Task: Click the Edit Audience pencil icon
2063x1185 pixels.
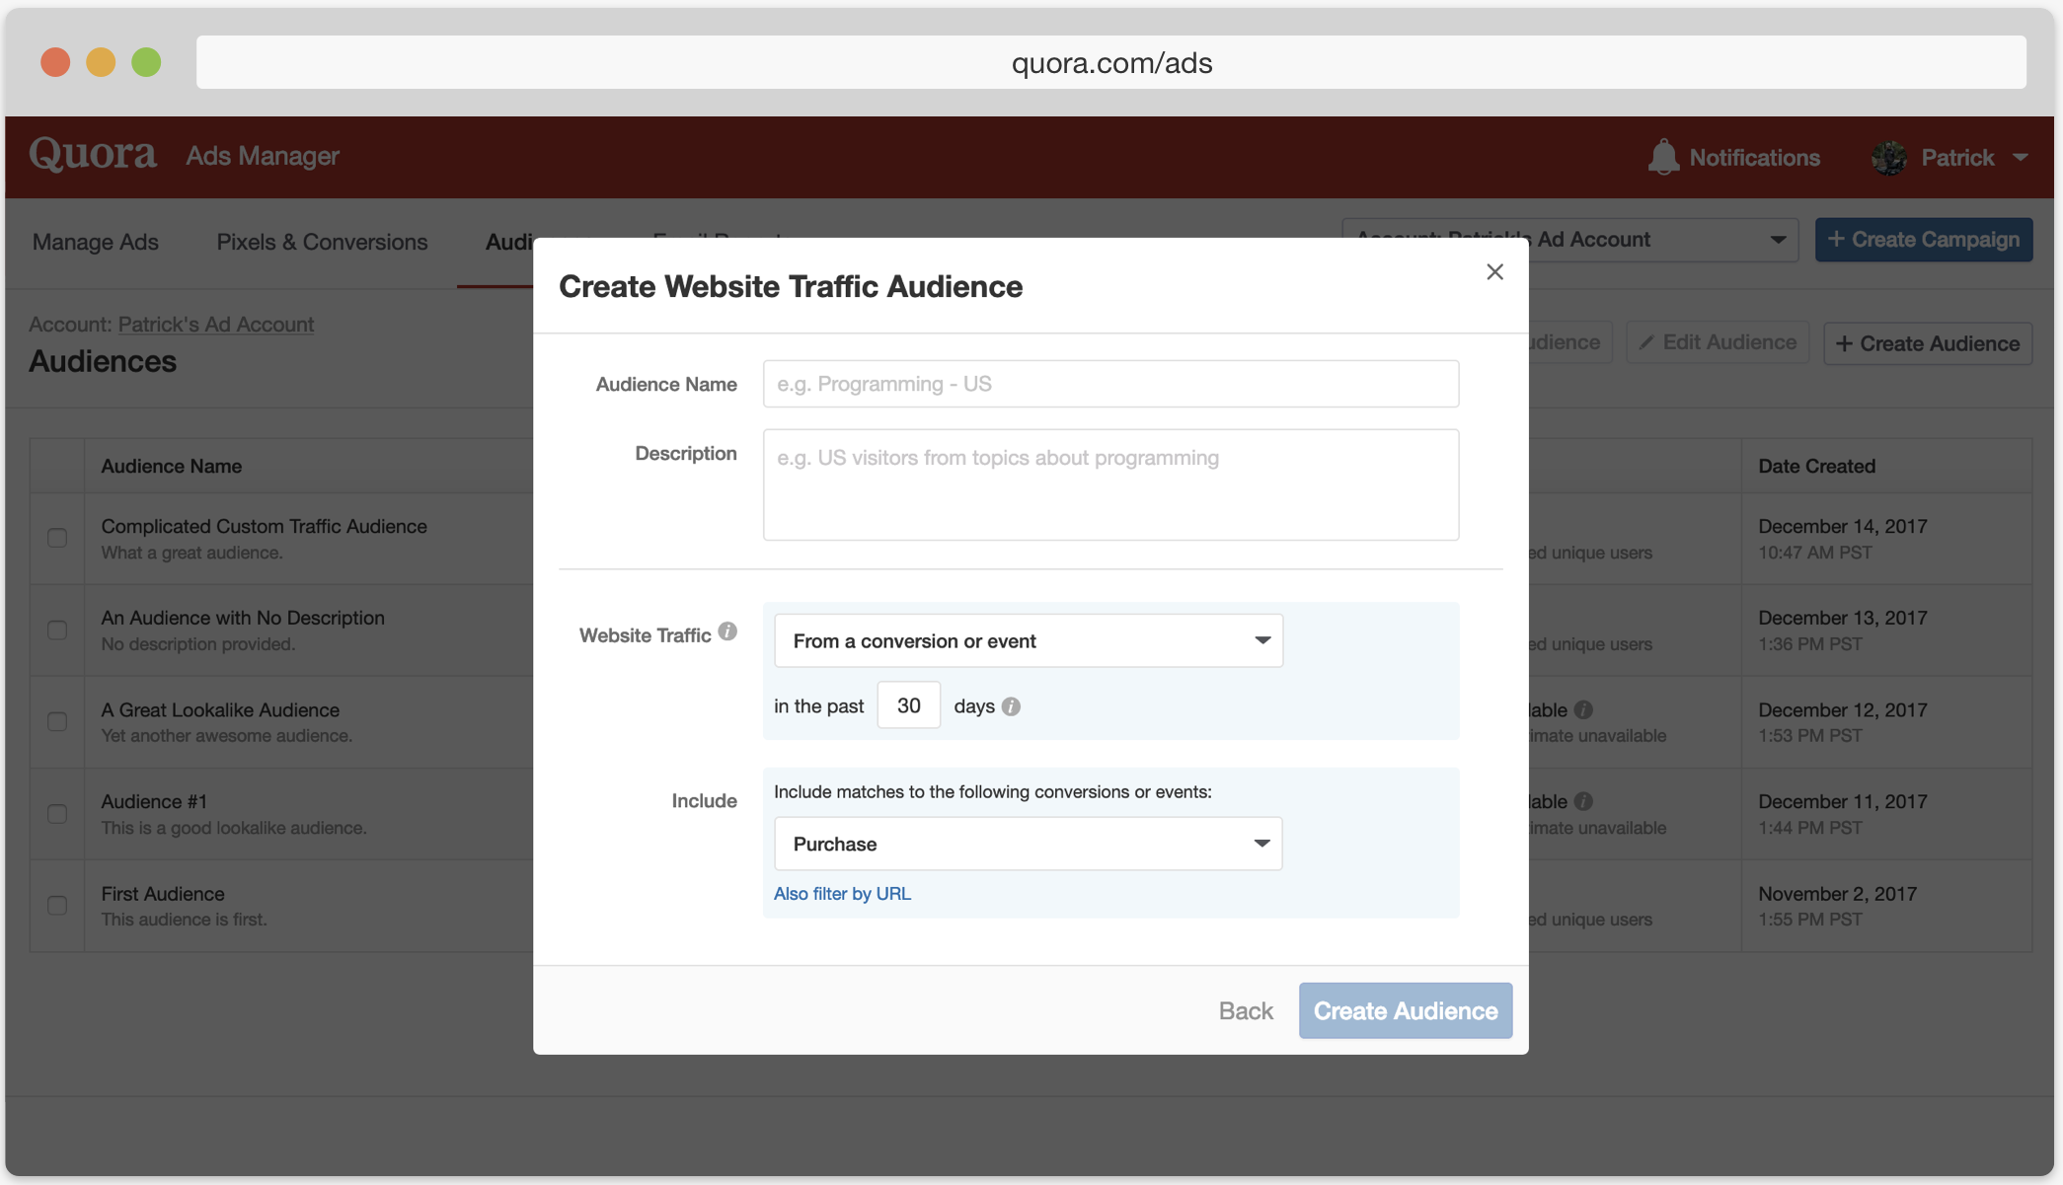Action: click(1645, 342)
